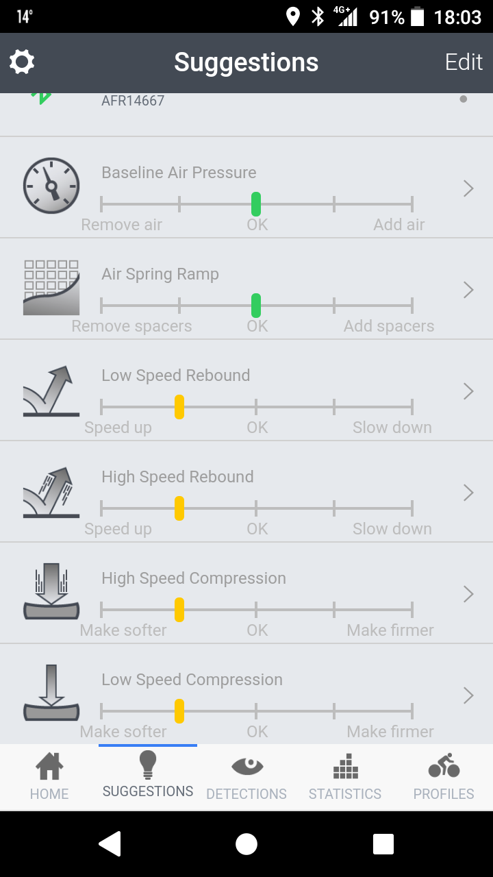Viewport: 493px width, 877px height.
Task: Open Low Speed Rebound details chevron
Action: click(x=468, y=391)
